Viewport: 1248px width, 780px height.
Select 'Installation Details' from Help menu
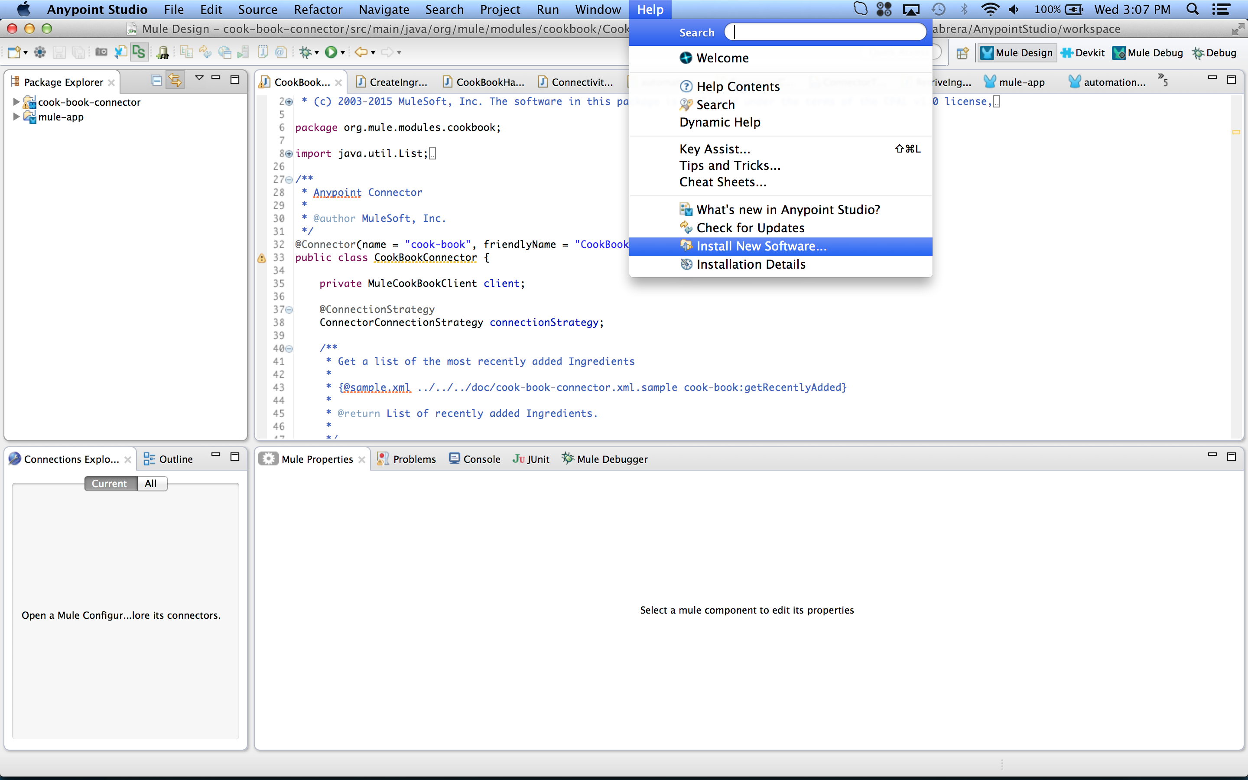pos(751,264)
